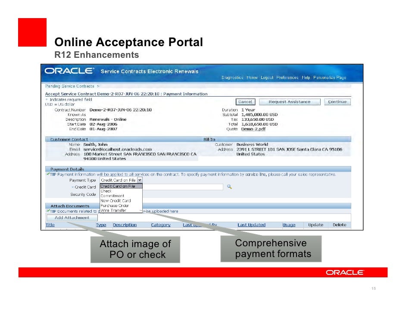
Task: Click contact name 'Smith, John'
Action: pyautogui.click(x=95, y=144)
